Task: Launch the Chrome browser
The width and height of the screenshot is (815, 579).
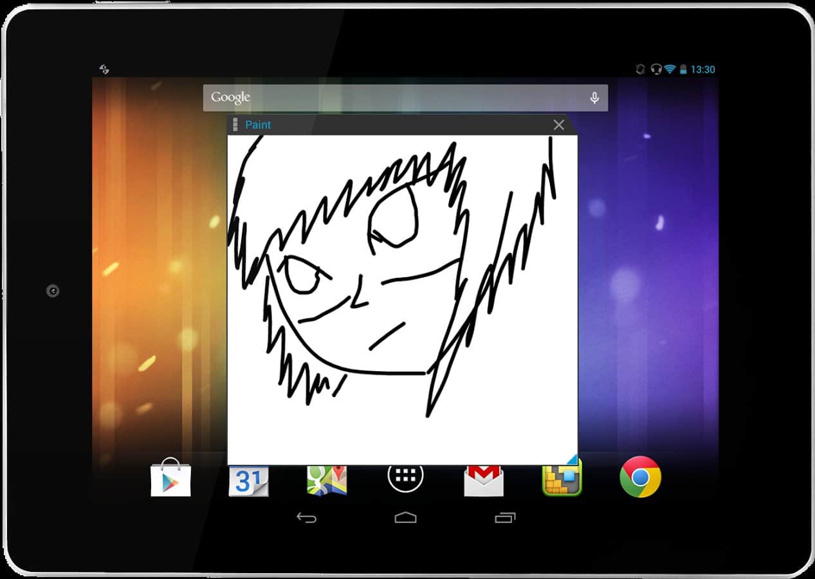Action: 640,477
